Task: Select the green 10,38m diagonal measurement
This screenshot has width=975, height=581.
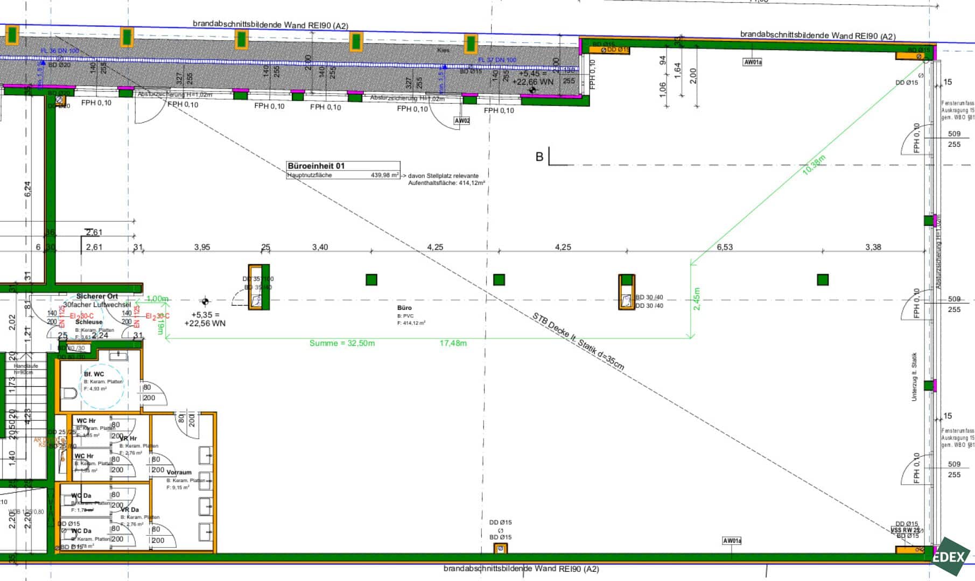Action: click(813, 165)
